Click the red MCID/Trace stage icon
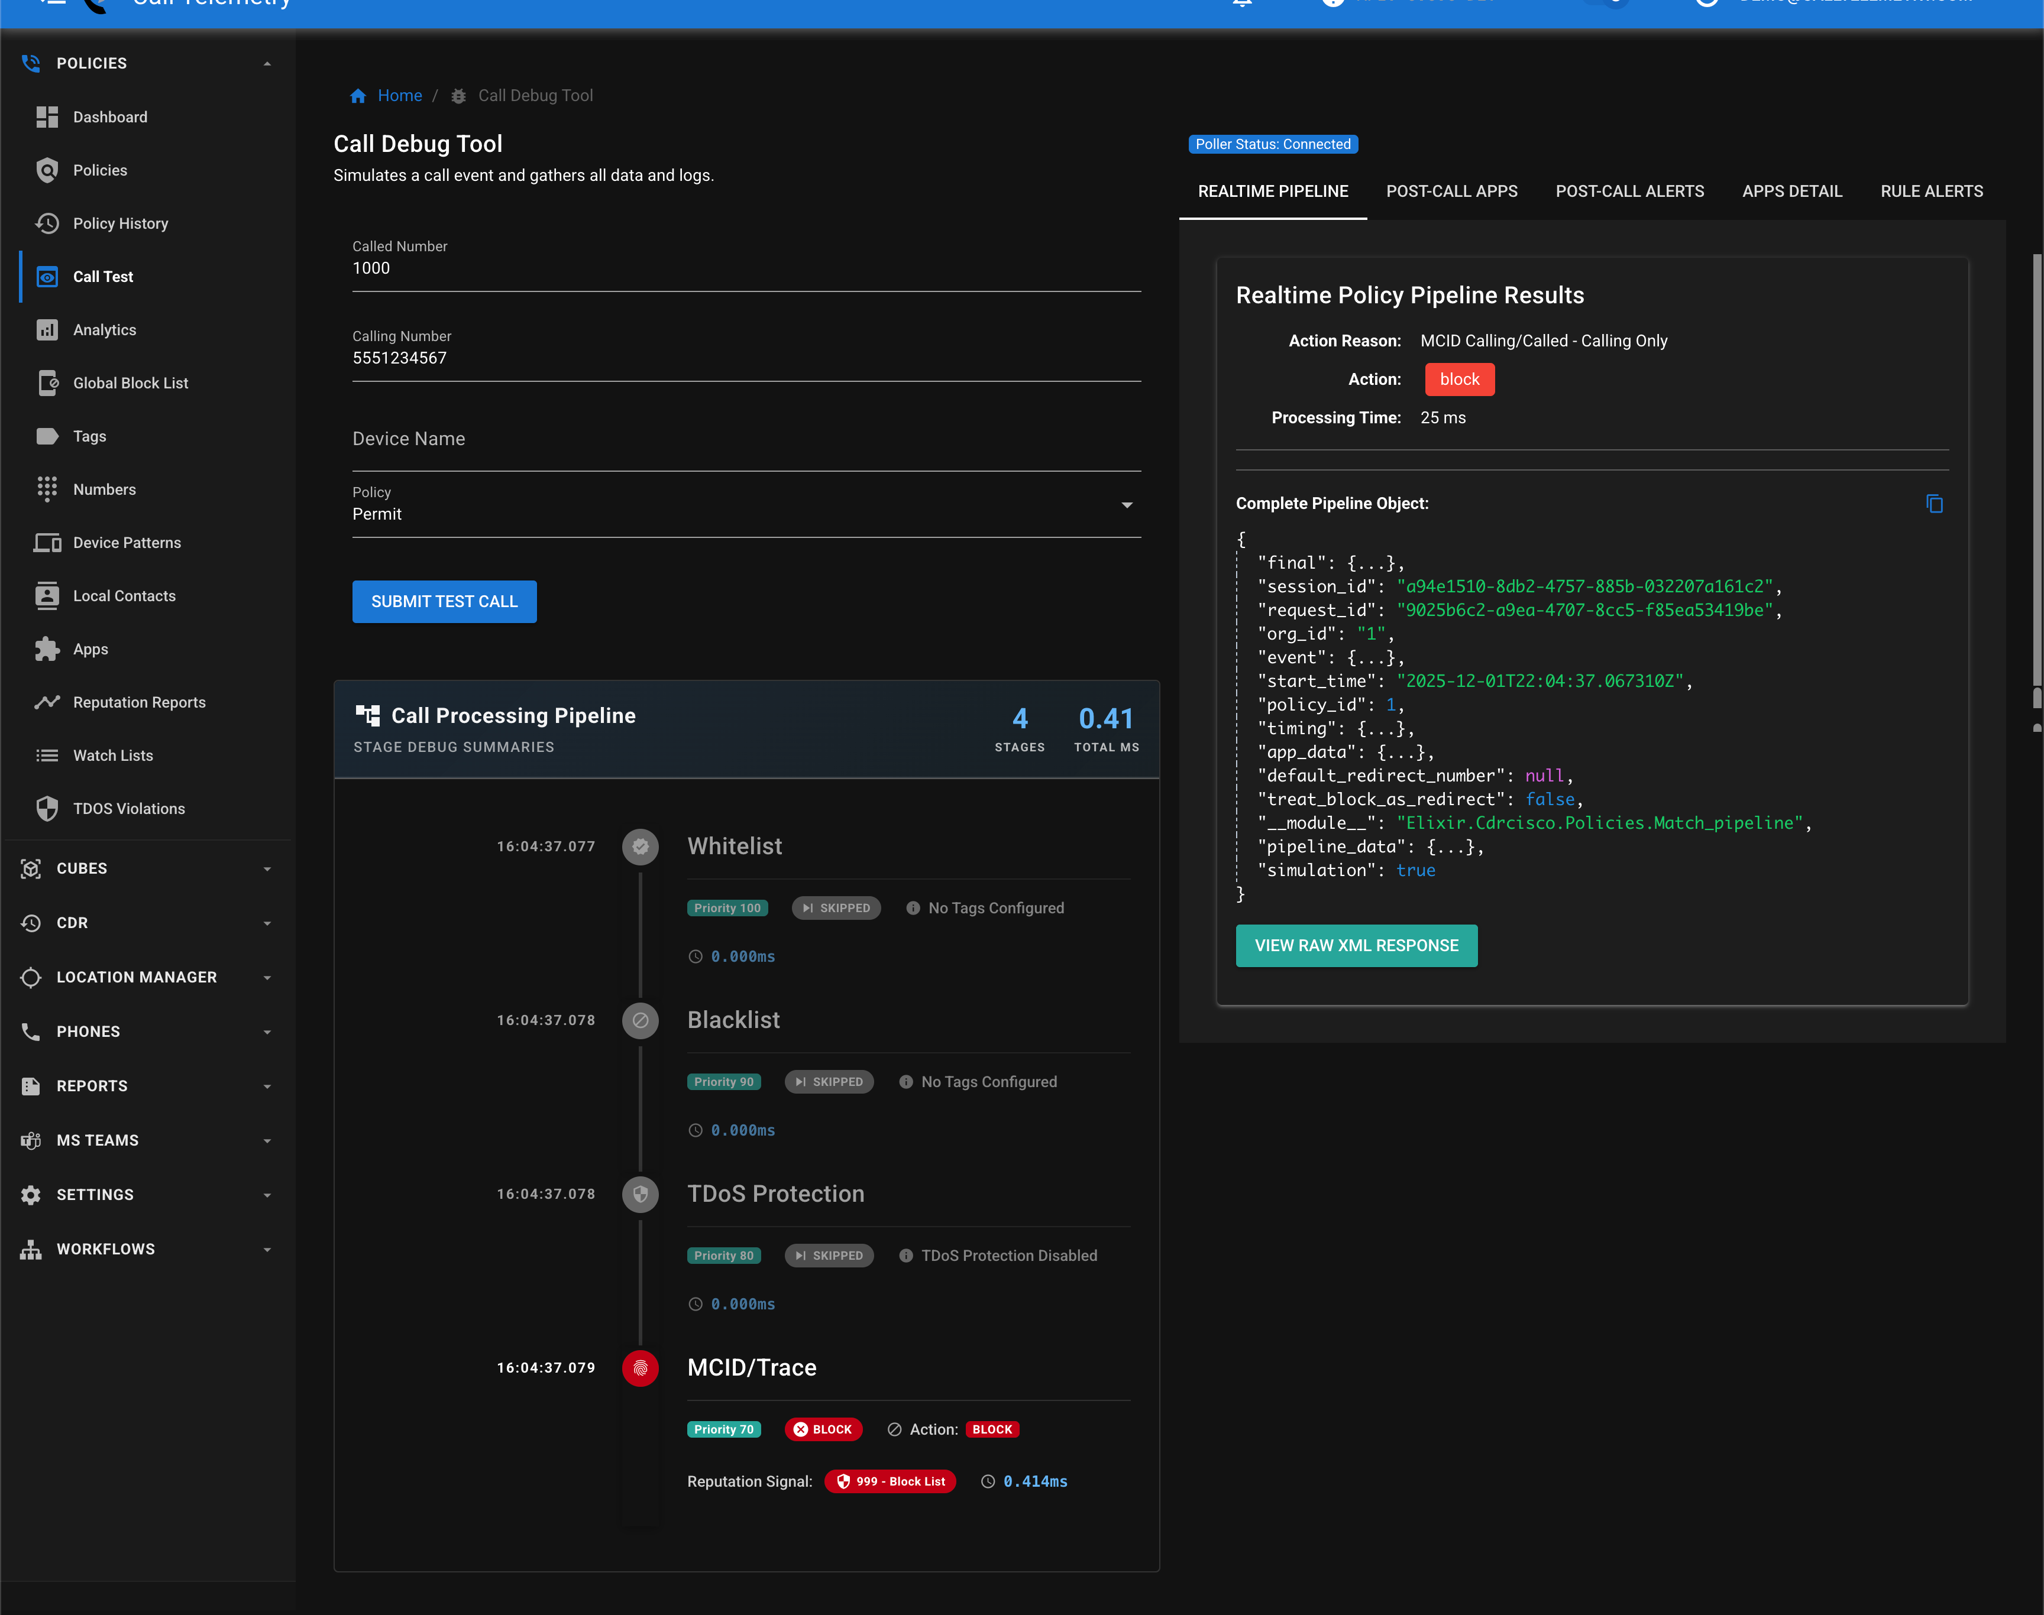The height and width of the screenshot is (1615, 2044). coord(641,1368)
